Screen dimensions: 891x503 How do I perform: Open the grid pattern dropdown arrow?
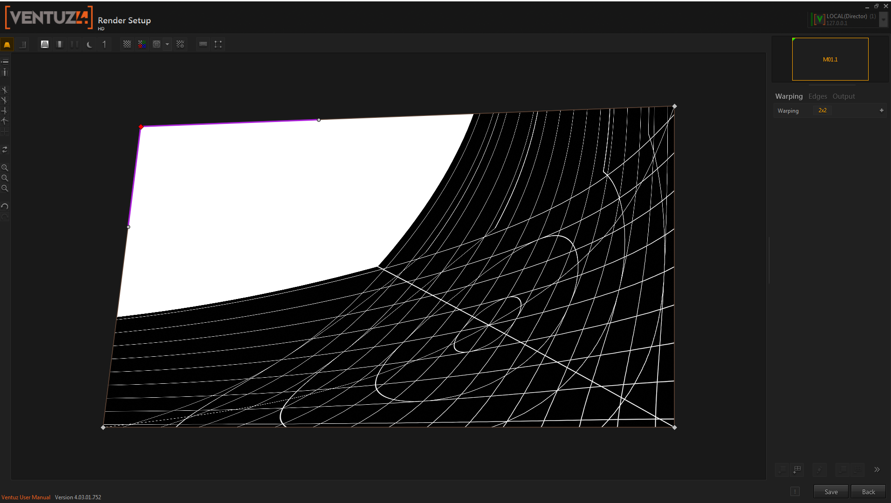(x=167, y=44)
